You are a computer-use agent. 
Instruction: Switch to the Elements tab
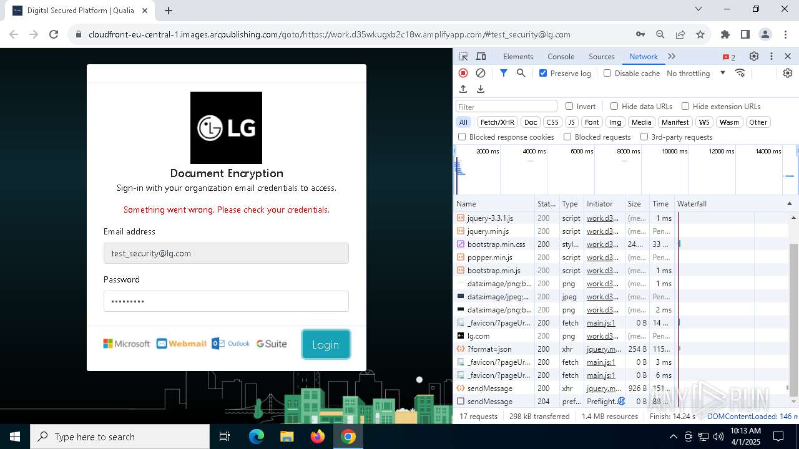coord(518,56)
